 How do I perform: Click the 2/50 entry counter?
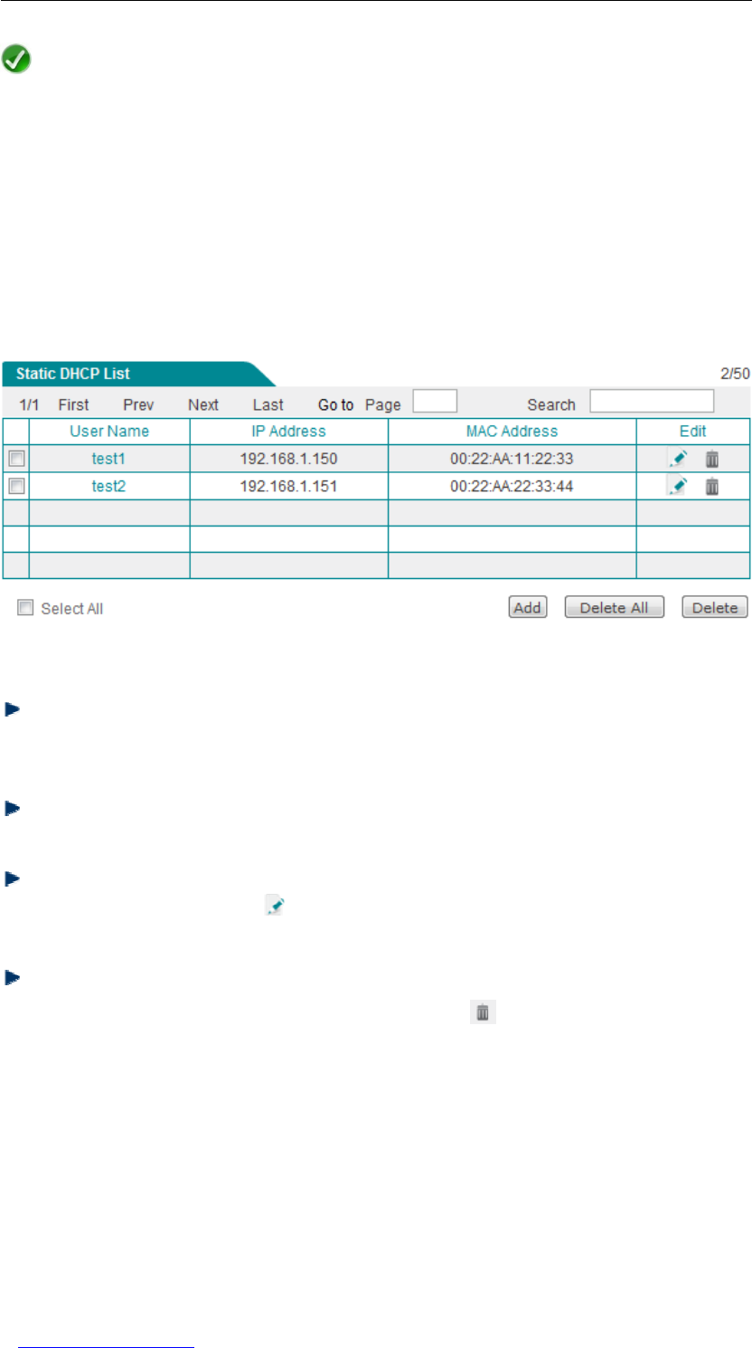tap(735, 374)
